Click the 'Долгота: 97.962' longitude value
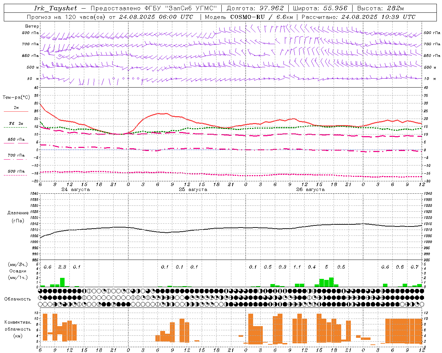442x353 pixels. 255,8
